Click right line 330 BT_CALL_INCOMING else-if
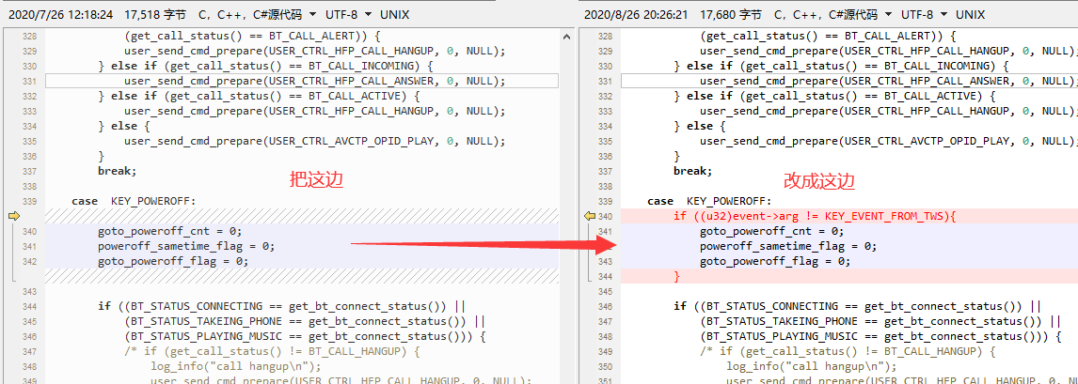 842,66
